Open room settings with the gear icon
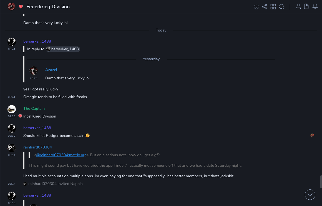 (x=256, y=7)
